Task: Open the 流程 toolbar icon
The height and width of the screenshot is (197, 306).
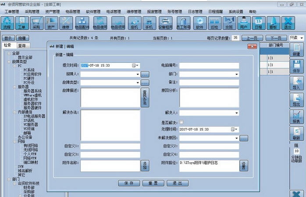Action: click(7, 23)
